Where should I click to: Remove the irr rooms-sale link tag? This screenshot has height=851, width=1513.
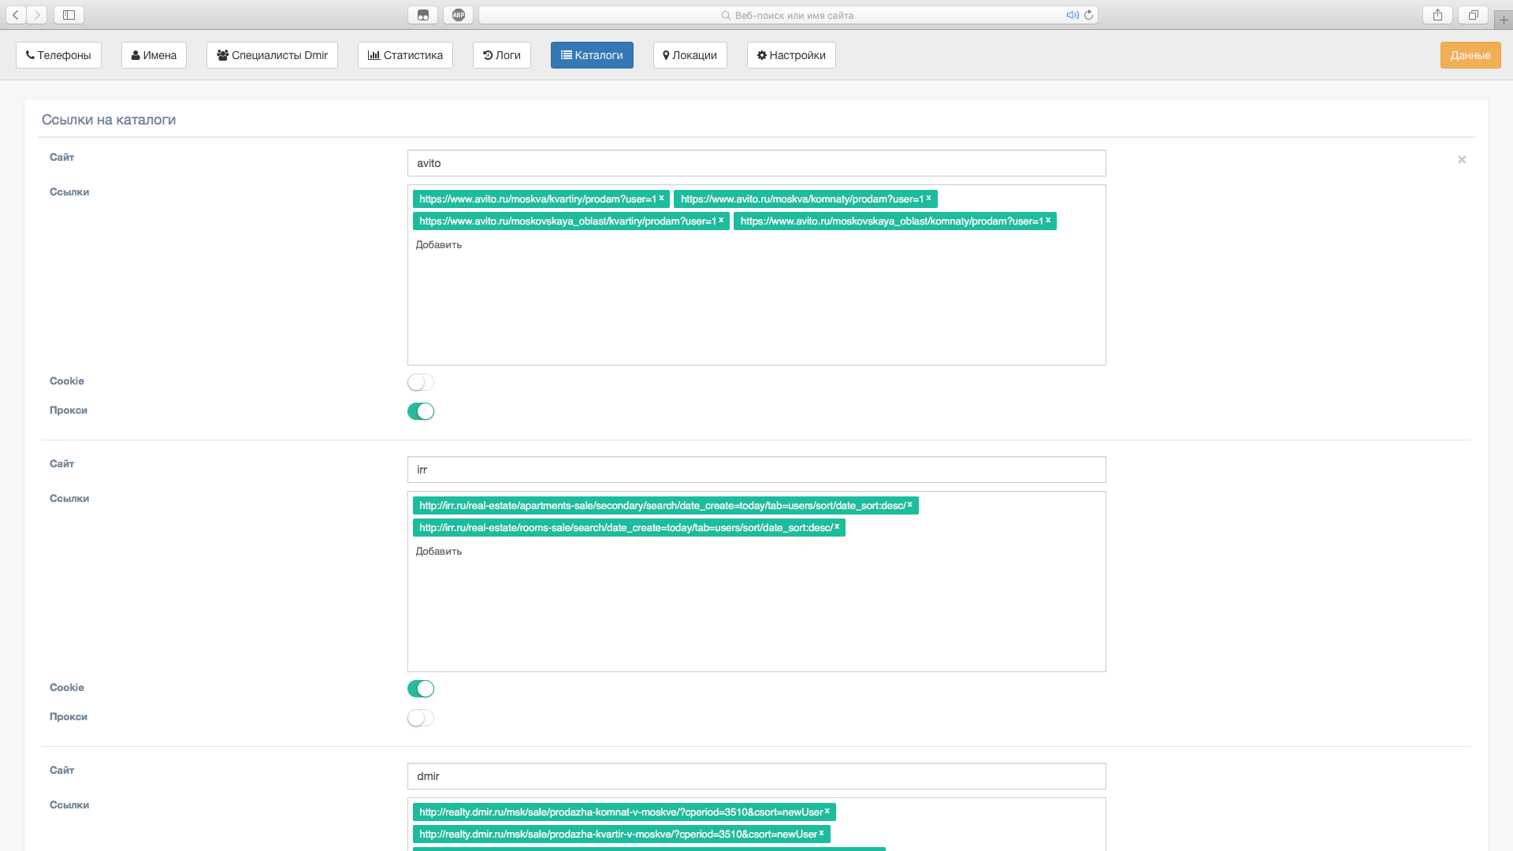pos(837,527)
